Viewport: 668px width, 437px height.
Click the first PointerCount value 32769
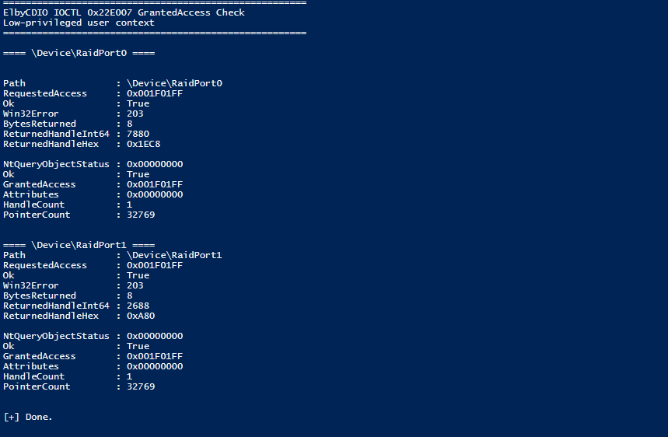tap(141, 215)
